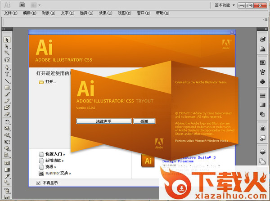This screenshot has width=270, height=201.
Task: Select the Scale tool
Action: 7,129
